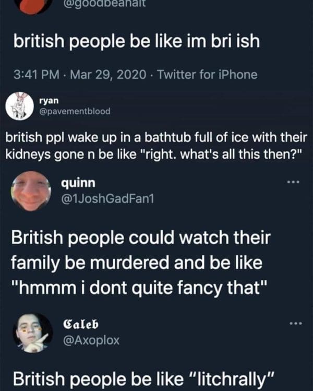Visit @1JoshGadFan1 profile handle
313x391 pixels.
[107, 199]
